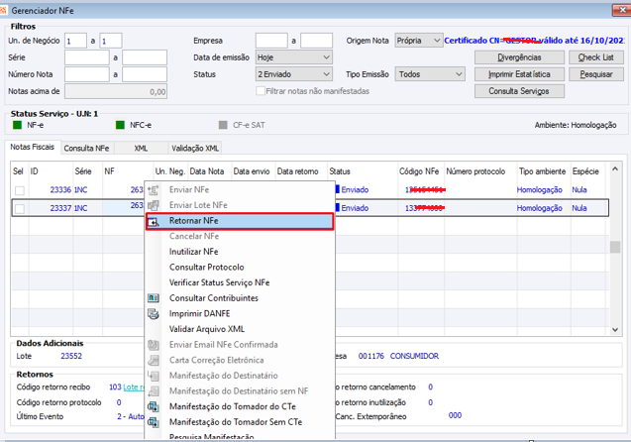Click the Imprimir DANFE printer icon
This screenshot has width=631, height=442.
(154, 313)
